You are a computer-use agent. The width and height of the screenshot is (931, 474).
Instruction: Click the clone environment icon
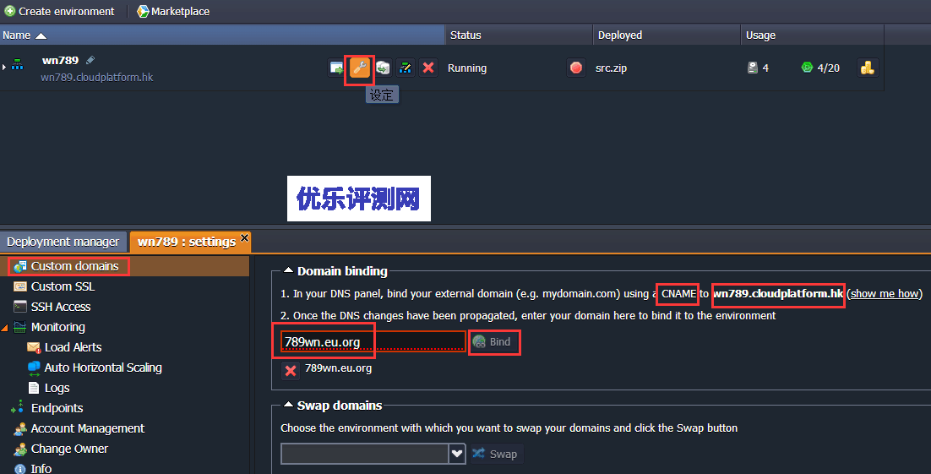click(x=383, y=68)
